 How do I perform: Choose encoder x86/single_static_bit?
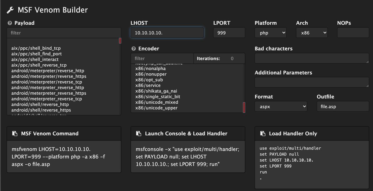158,97
